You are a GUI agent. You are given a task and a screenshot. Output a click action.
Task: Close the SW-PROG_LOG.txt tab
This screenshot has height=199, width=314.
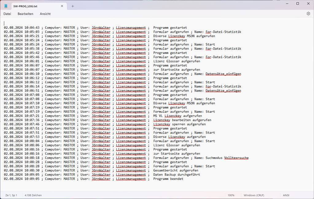[x=62, y=6]
